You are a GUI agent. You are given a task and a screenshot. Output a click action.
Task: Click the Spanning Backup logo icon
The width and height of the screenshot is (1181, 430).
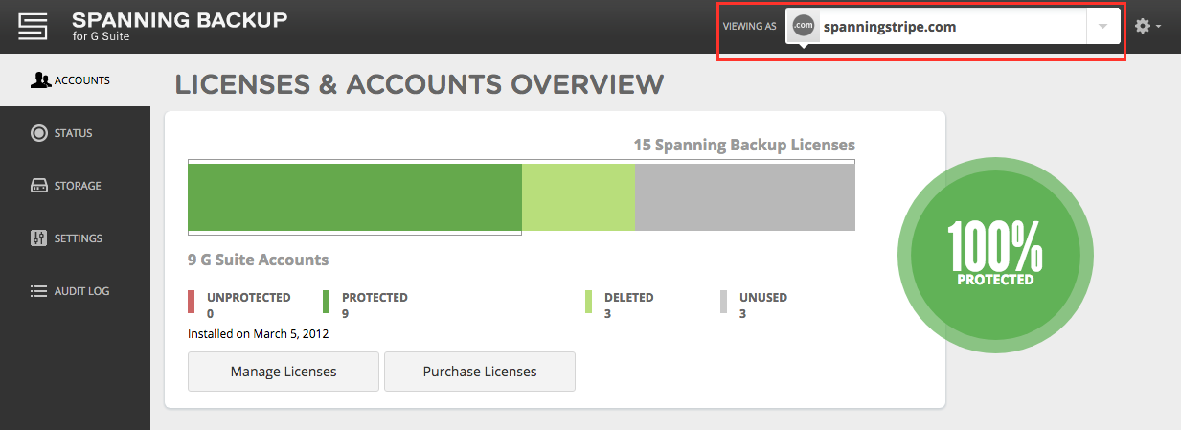(x=33, y=27)
